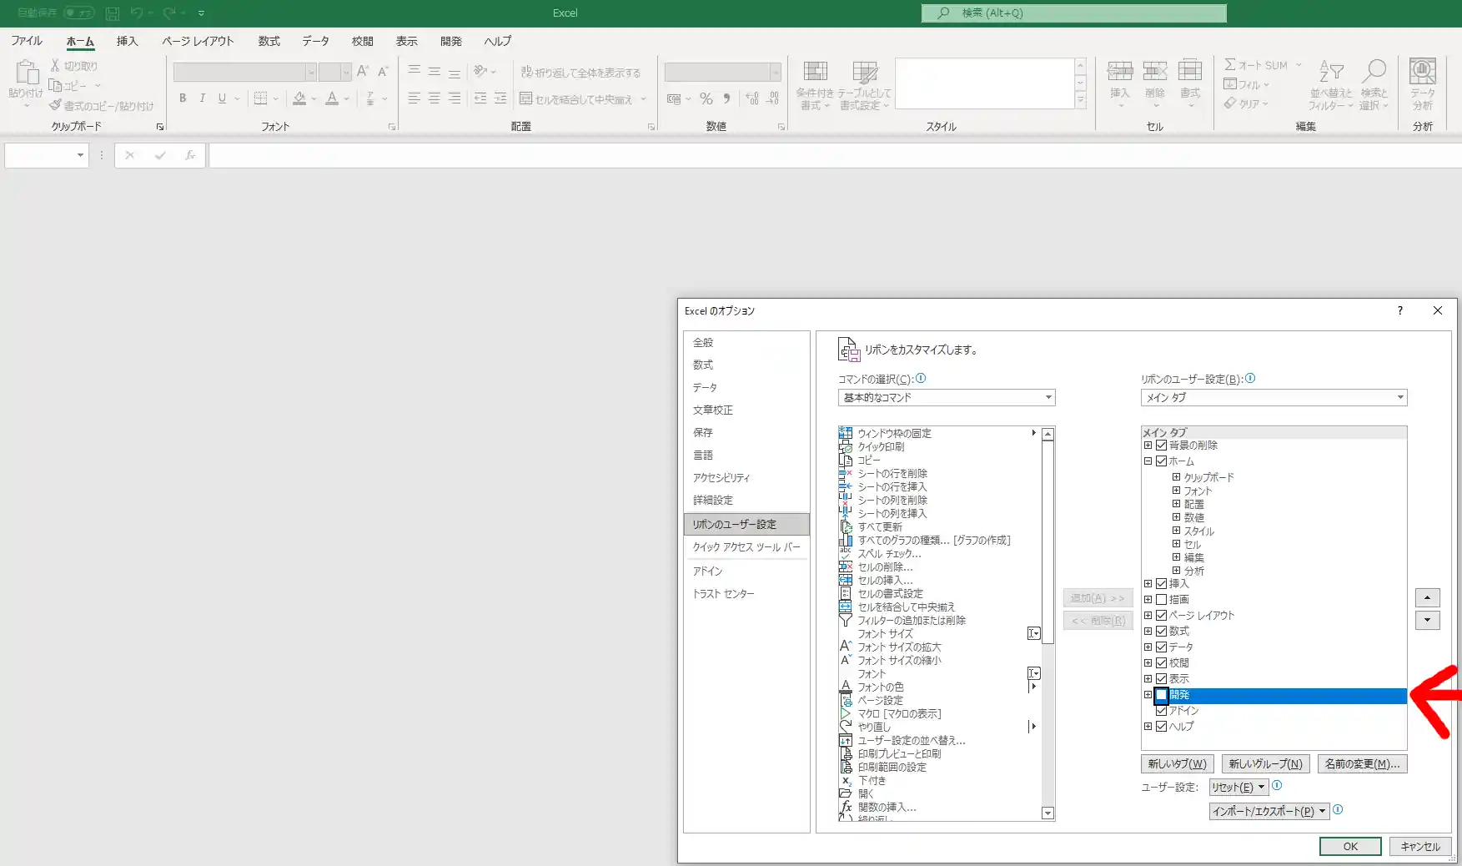Click the OK button in Excel Options

[1350, 846]
